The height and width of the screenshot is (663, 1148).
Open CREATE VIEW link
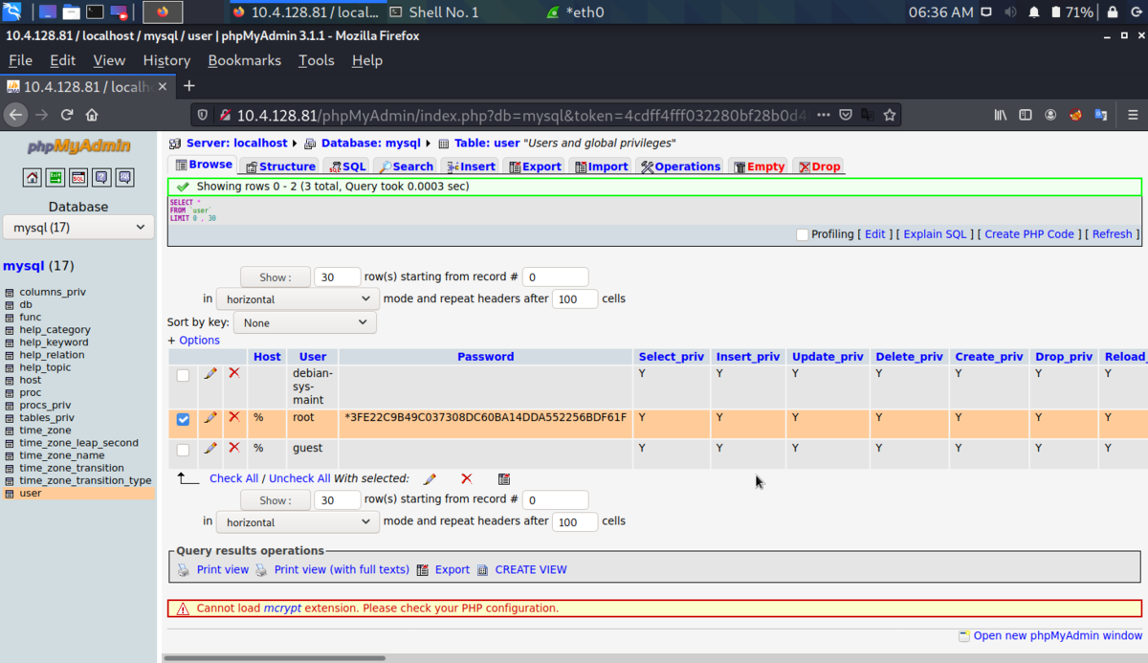[531, 569]
